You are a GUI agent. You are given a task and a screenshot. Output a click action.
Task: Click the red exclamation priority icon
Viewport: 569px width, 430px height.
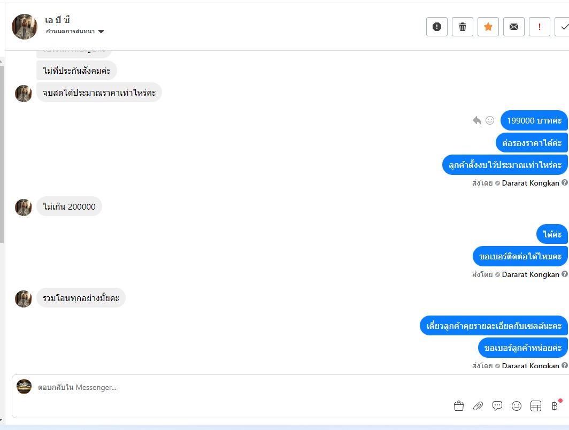540,27
